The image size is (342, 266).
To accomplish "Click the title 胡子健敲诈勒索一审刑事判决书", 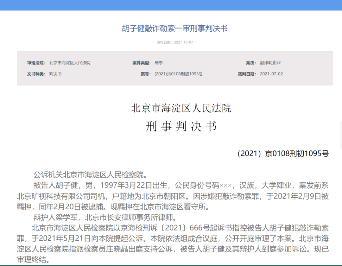I will pos(175,28).
